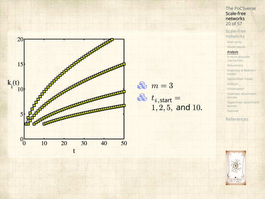Screen dimensions: 265x199
Task: Select the highlighted Analysis subsection
Action: 233,52
